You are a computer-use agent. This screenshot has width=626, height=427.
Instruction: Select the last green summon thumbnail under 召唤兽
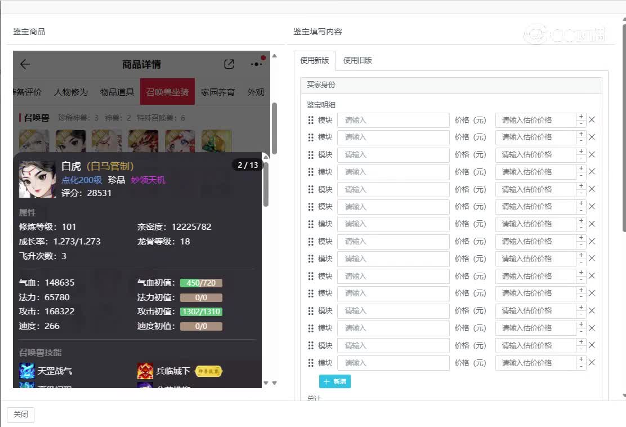[x=217, y=141]
